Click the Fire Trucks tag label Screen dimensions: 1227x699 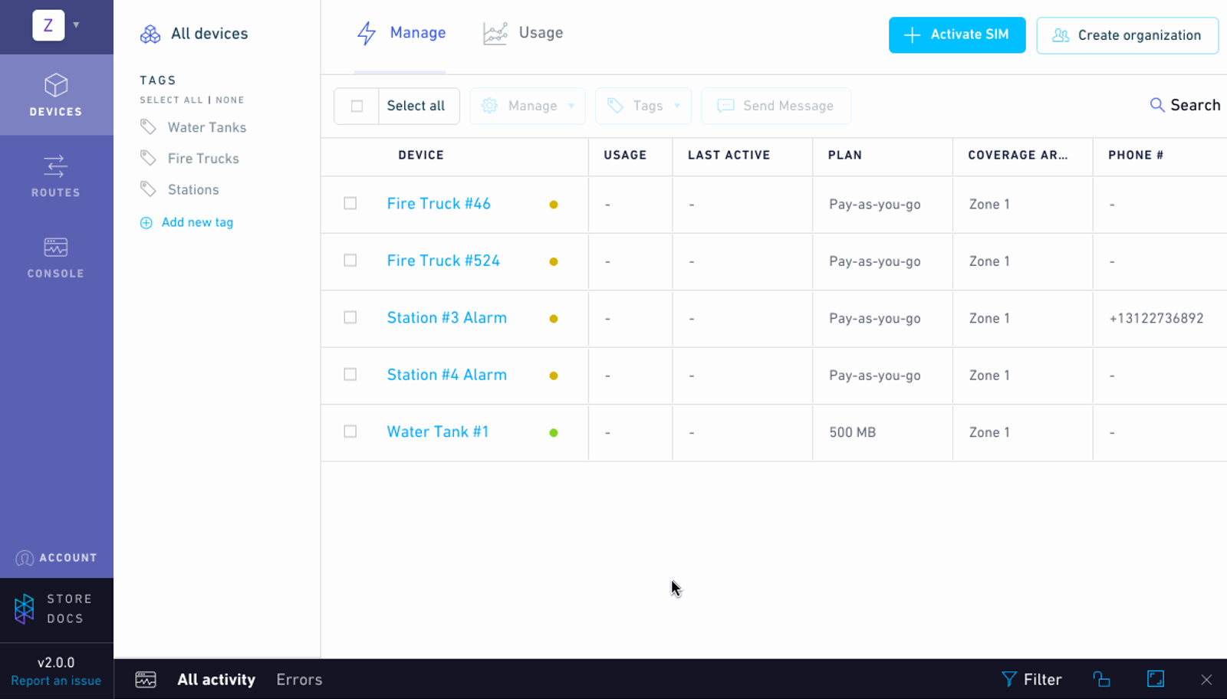[x=203, y=159]
